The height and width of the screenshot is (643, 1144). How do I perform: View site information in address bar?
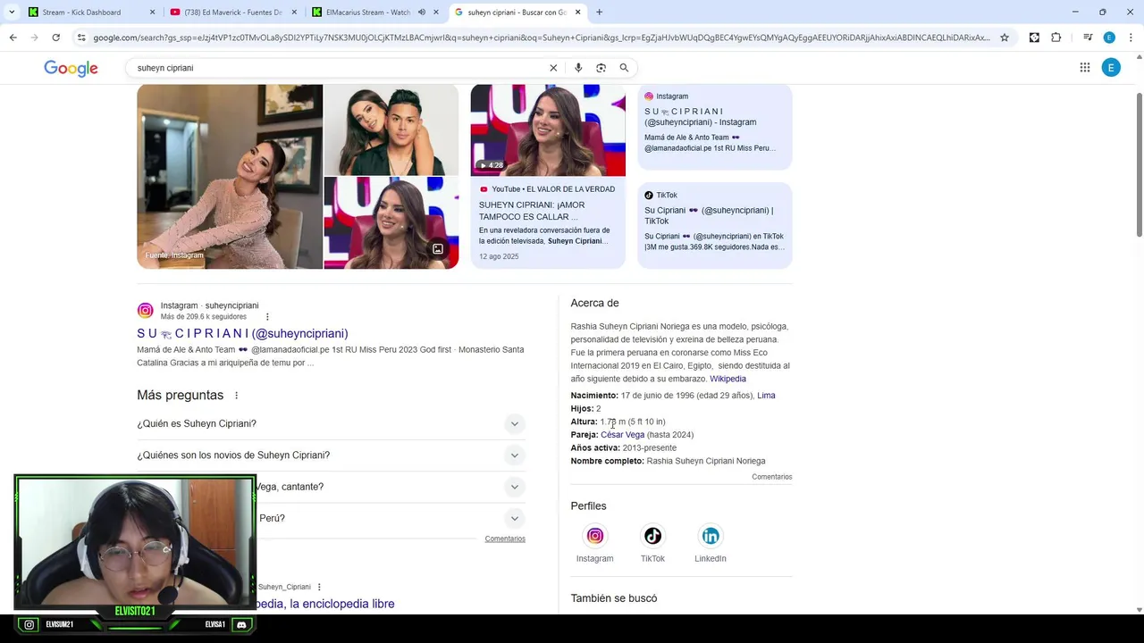point(81,38)
